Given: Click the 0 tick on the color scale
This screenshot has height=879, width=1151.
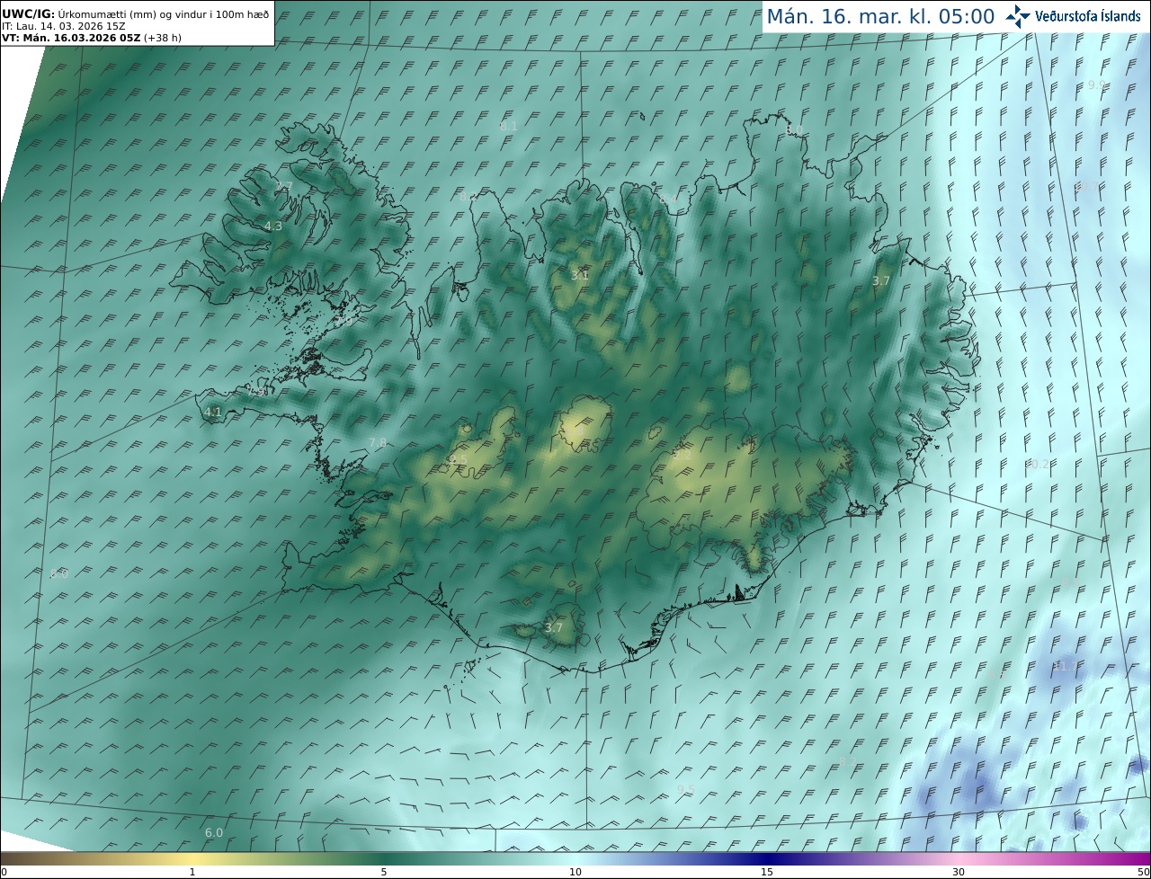Looking at the screenshot, I should click(4, 872).
